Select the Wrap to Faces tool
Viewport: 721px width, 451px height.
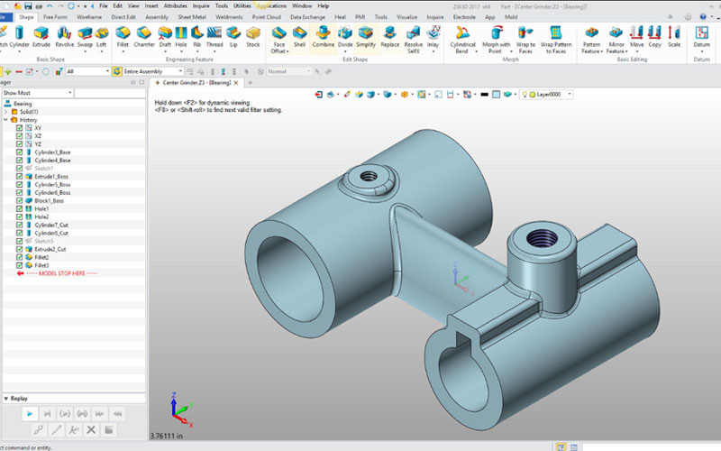coord(525,40)
